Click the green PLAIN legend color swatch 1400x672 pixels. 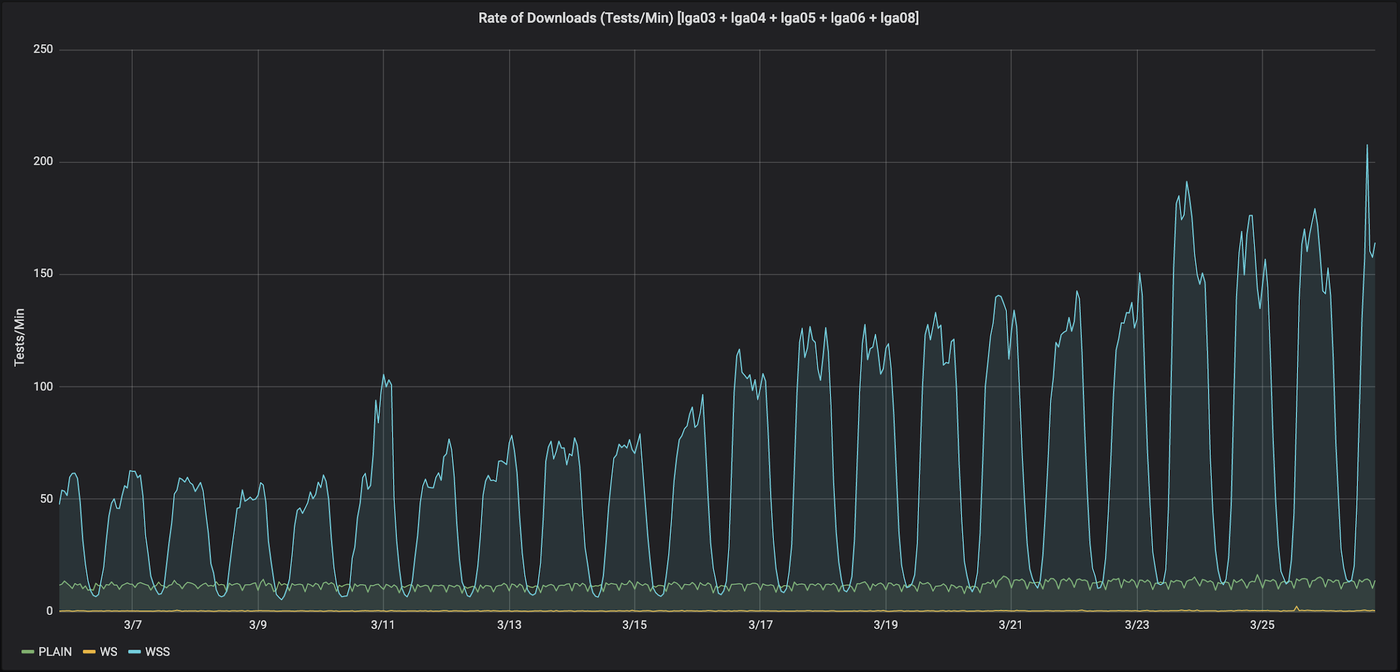pyautogui.click(x=28, y=652)
